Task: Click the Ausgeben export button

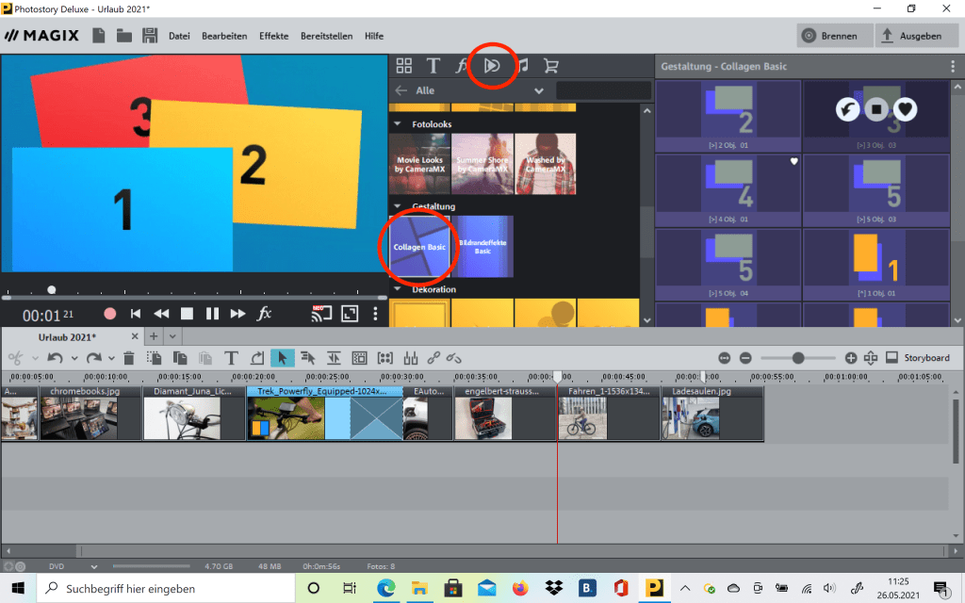Action: tap(917, 36)
